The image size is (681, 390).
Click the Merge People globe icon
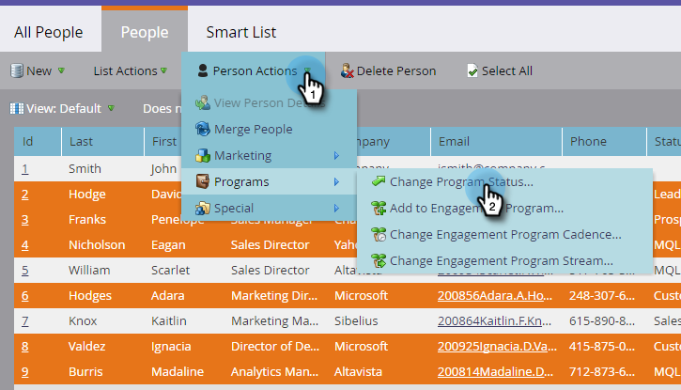[x=202, y=129]
